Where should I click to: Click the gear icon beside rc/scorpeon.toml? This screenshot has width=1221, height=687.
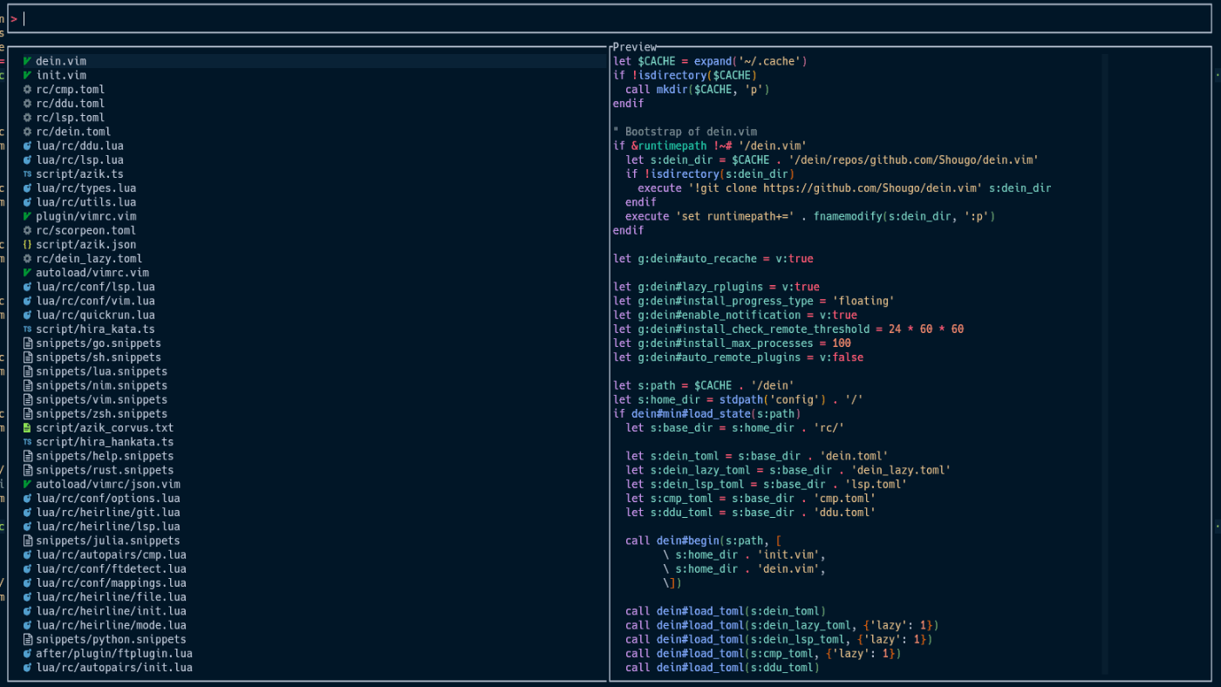pos(27,230)
